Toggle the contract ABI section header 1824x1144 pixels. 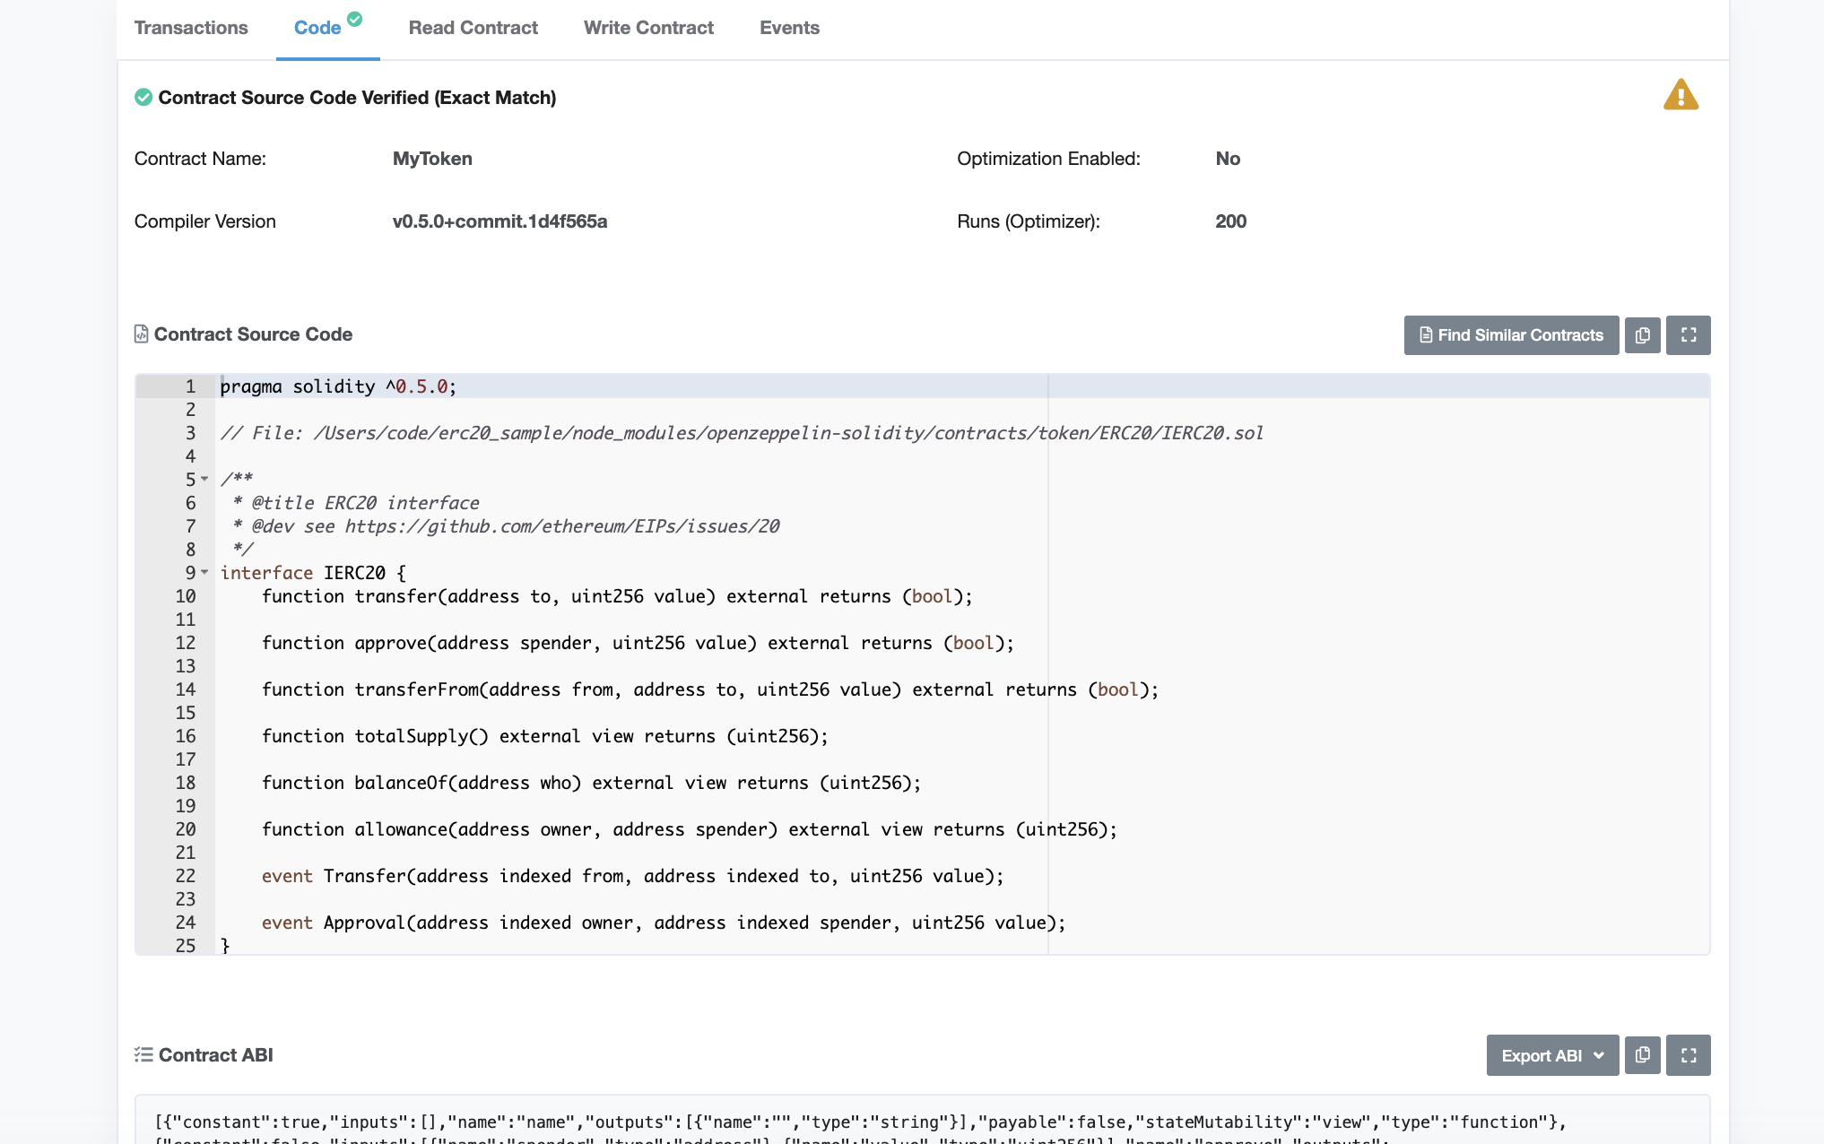coord(217,1054)
